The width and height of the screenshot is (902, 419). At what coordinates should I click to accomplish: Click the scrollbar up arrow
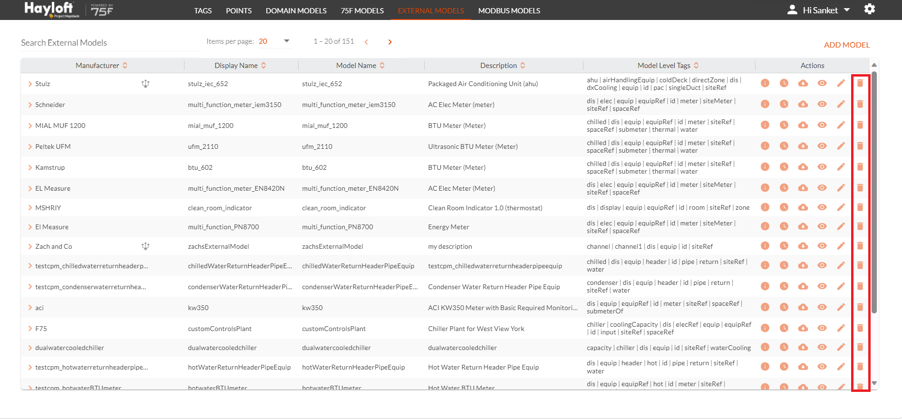tap(874, 65)
